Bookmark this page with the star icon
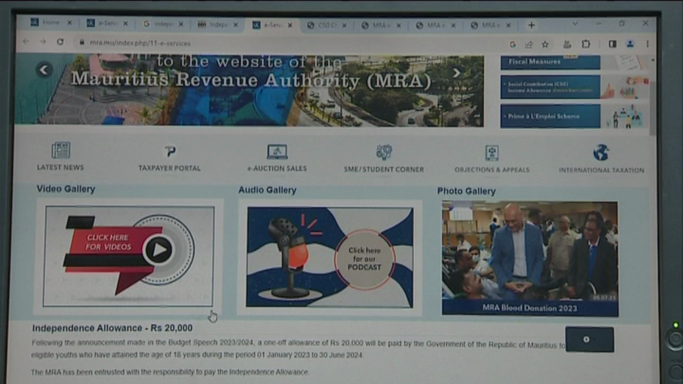 tap(545, 44)
